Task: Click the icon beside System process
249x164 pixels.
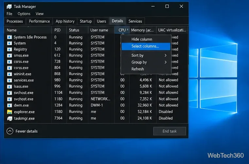Action: pos(9,43)
